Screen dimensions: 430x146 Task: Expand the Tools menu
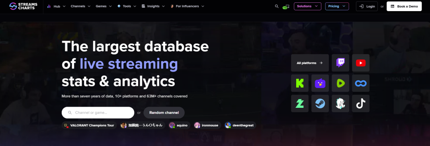point(127,6)
